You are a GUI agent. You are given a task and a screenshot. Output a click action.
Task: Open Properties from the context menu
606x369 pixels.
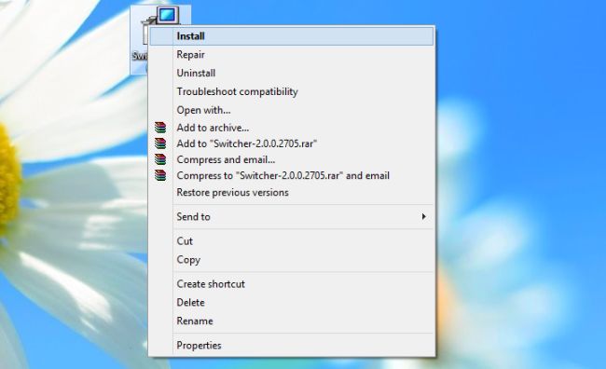(x=292, y=346)
